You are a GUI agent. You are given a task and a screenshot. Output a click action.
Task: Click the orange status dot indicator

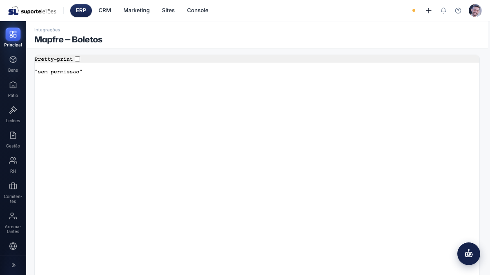pos(414,11)
